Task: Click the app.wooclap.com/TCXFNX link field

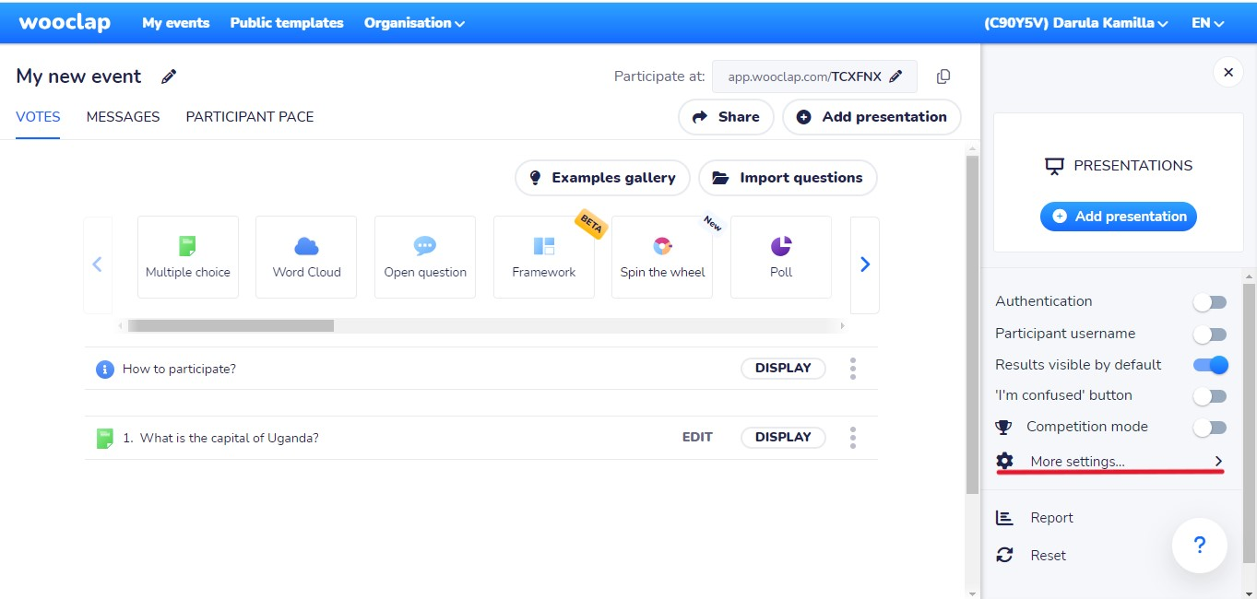Action: 814,77
